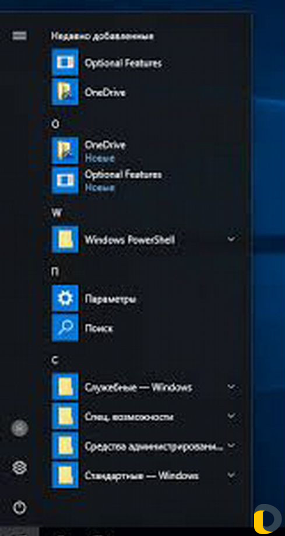
Task: Expand the Windows PowerShell folder chevron
Action: (x=231, y=239)
